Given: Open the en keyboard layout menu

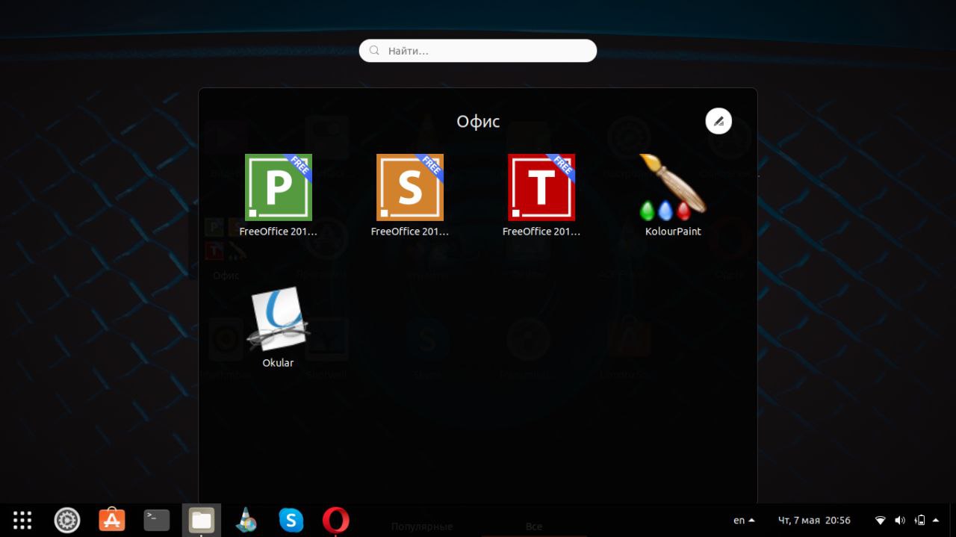Looking at the screenshot, I should click(744, 520).
